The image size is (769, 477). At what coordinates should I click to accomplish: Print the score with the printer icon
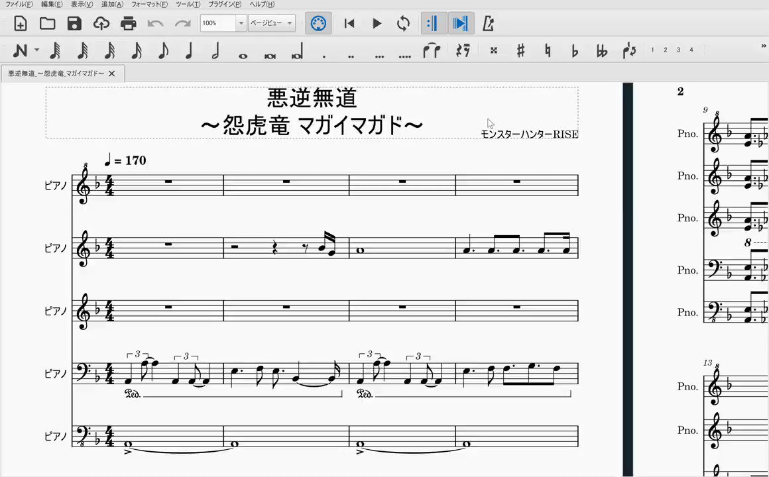(128, 23)
